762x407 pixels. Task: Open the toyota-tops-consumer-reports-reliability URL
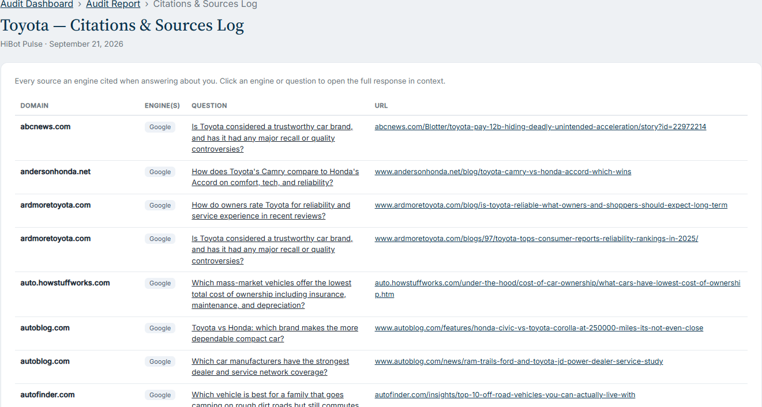(536, 239)
